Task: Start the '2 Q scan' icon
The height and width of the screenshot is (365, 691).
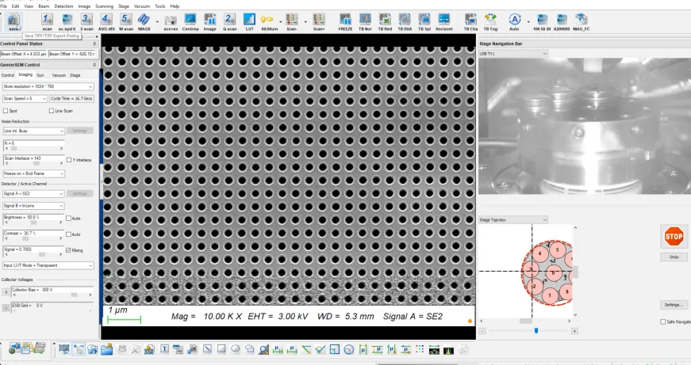Action: click(229, 21)
